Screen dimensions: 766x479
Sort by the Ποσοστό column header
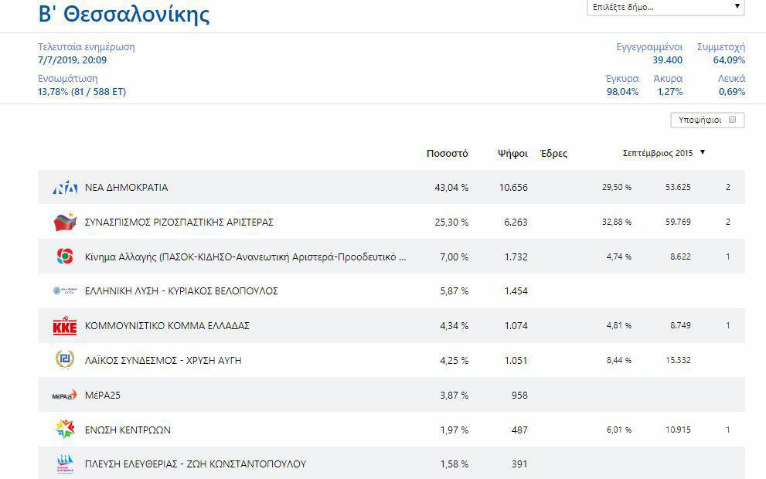447,154
